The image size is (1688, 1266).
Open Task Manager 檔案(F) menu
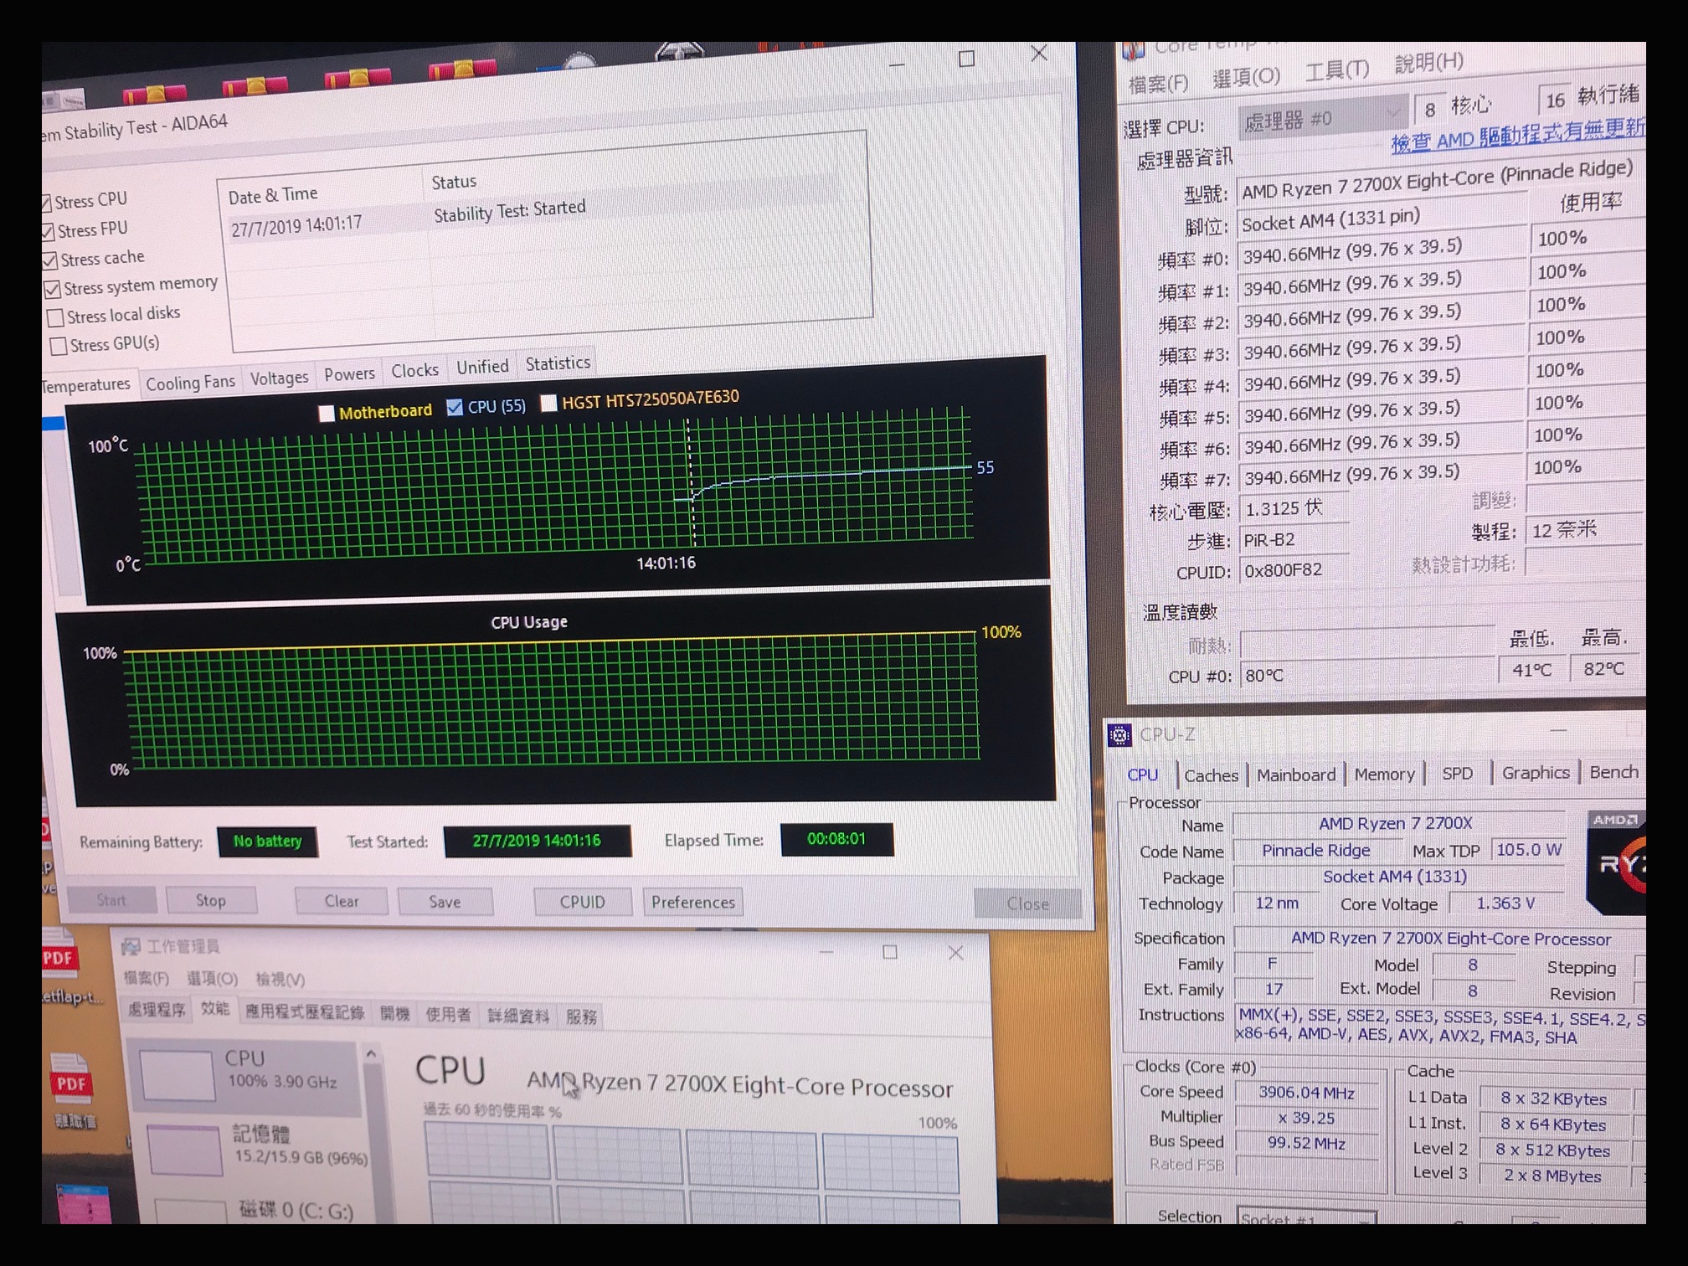(x=147, y=978)
